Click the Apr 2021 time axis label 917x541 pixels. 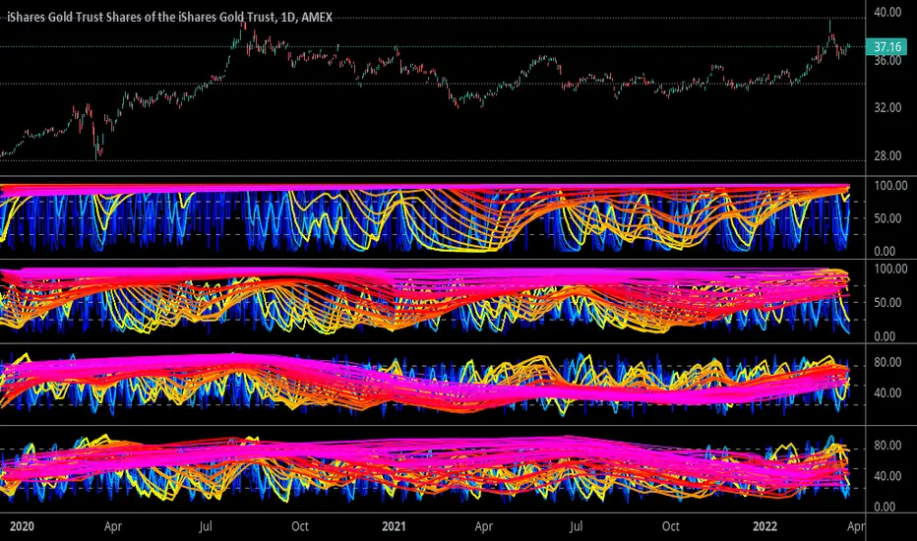pos(484,526)
